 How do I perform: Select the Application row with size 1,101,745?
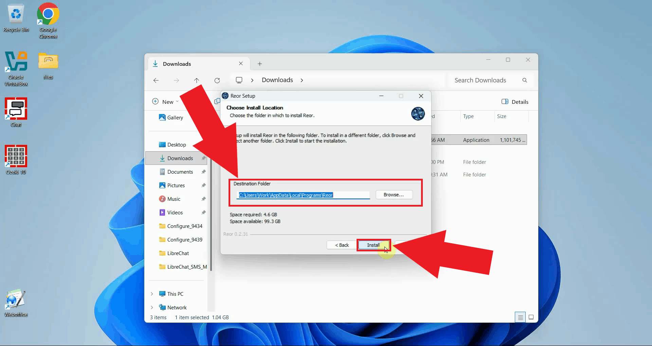(479, 140)
